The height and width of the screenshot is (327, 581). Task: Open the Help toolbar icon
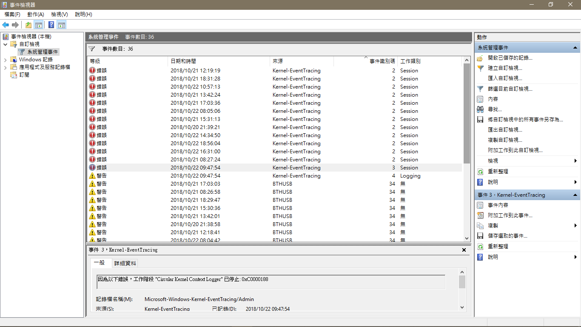click(51, 25)
